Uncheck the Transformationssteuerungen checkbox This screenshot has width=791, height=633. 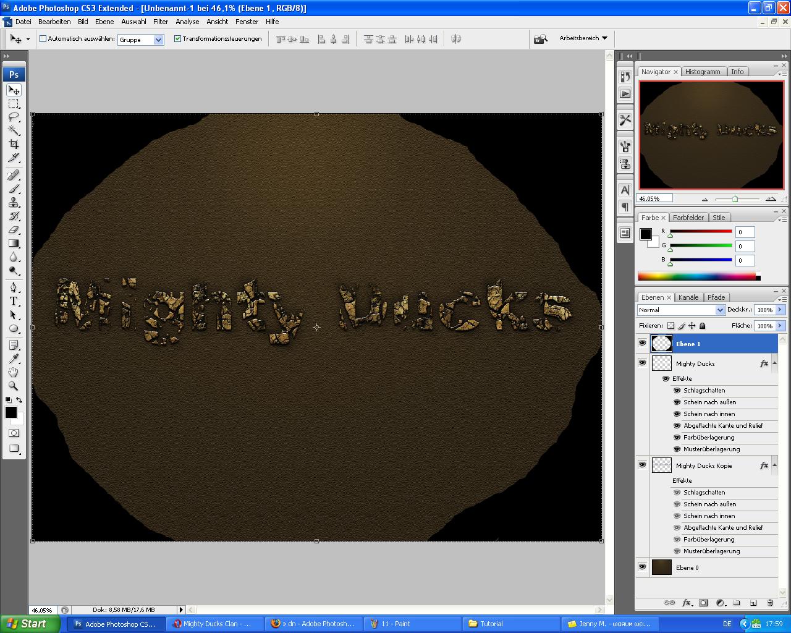178,38
